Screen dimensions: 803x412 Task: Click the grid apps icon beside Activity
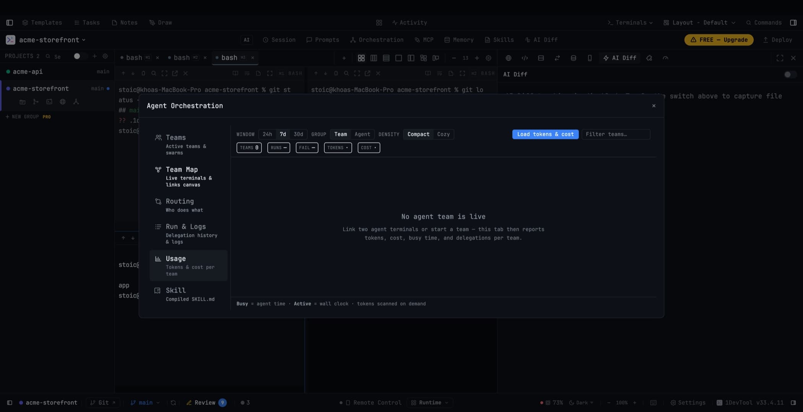pos(379,23)
